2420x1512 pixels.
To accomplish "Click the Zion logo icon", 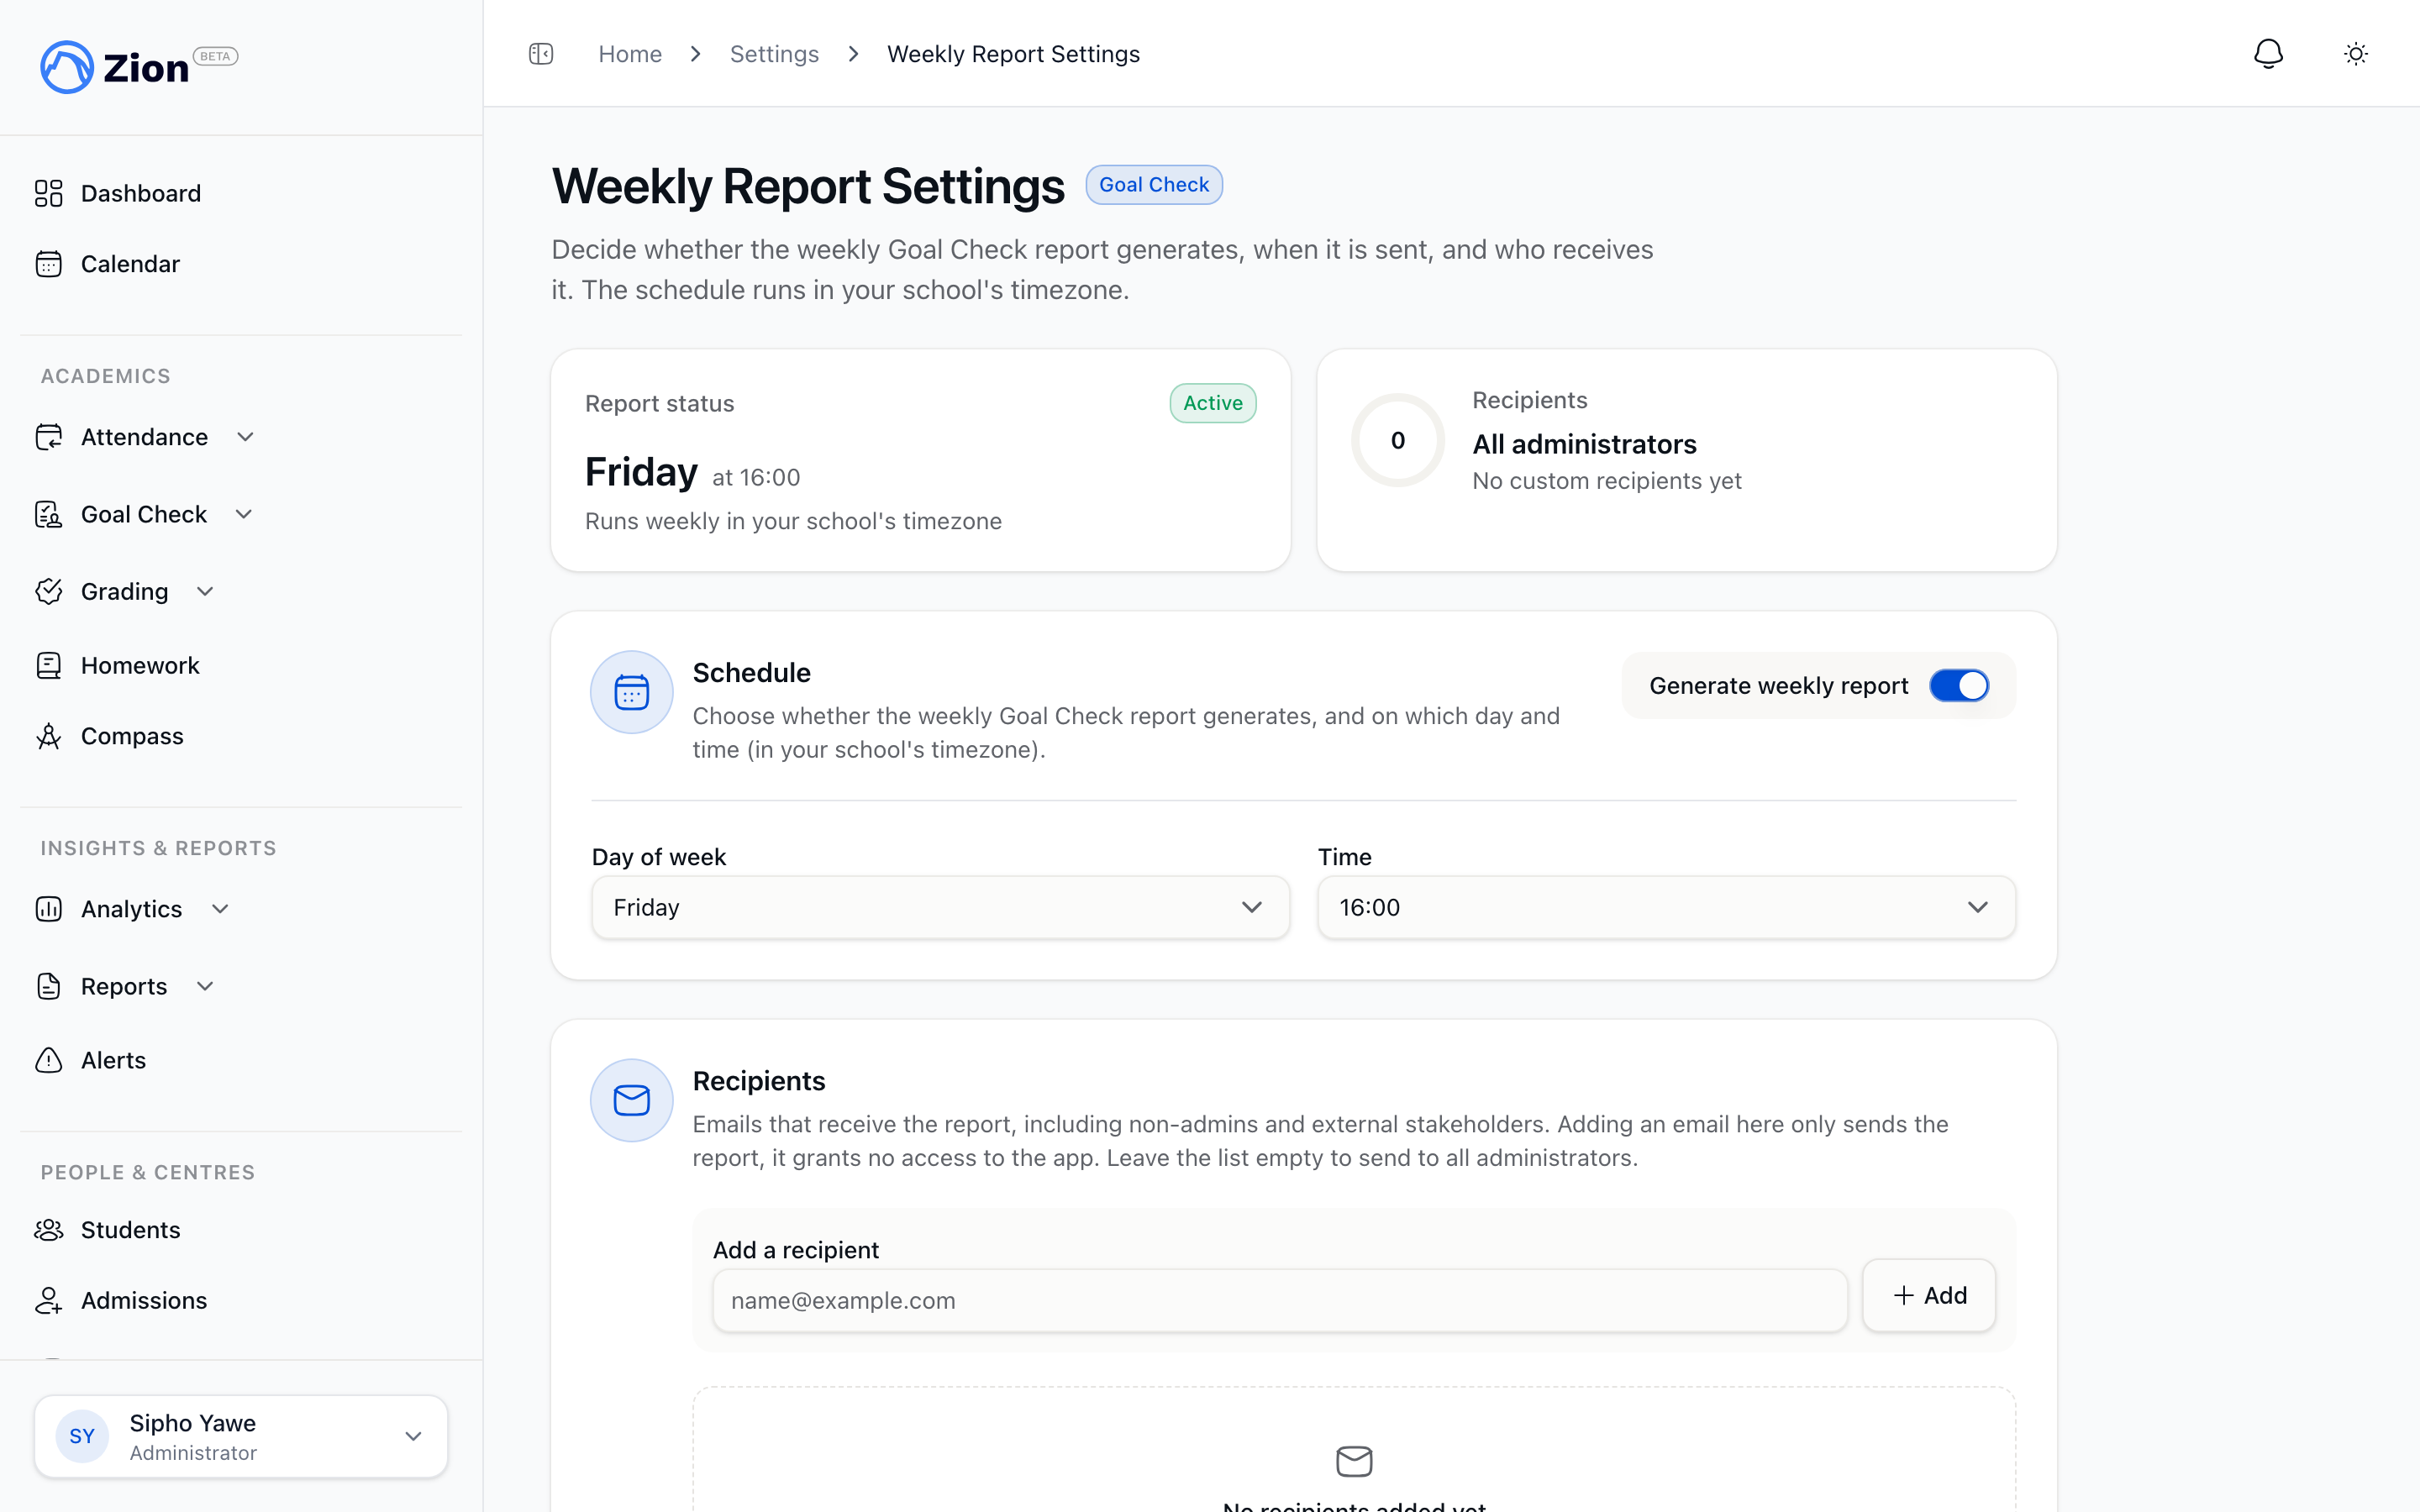I will coord(66,67).
